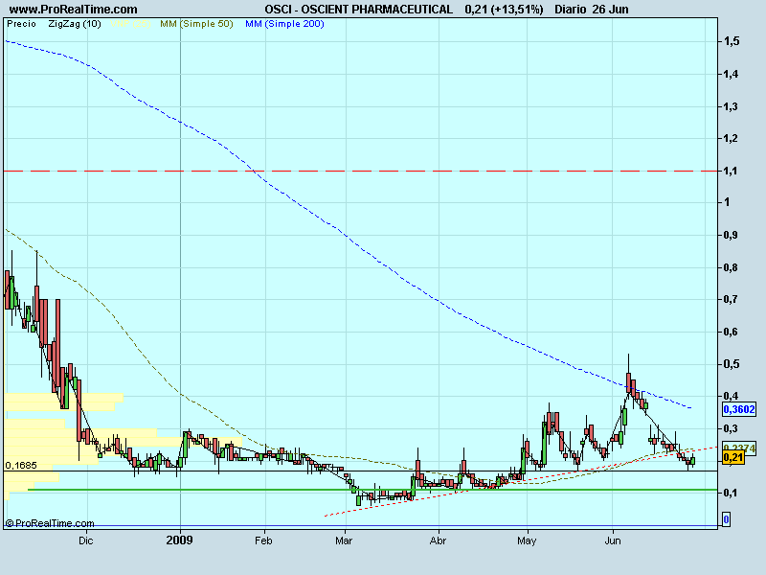Click the orange '0,21' current price tag
The height and width of the screenshot is (575, 766).
733,458
